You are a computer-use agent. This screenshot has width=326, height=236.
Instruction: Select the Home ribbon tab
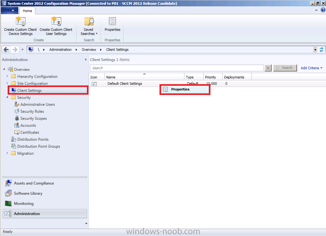click(x=27, y=11)
